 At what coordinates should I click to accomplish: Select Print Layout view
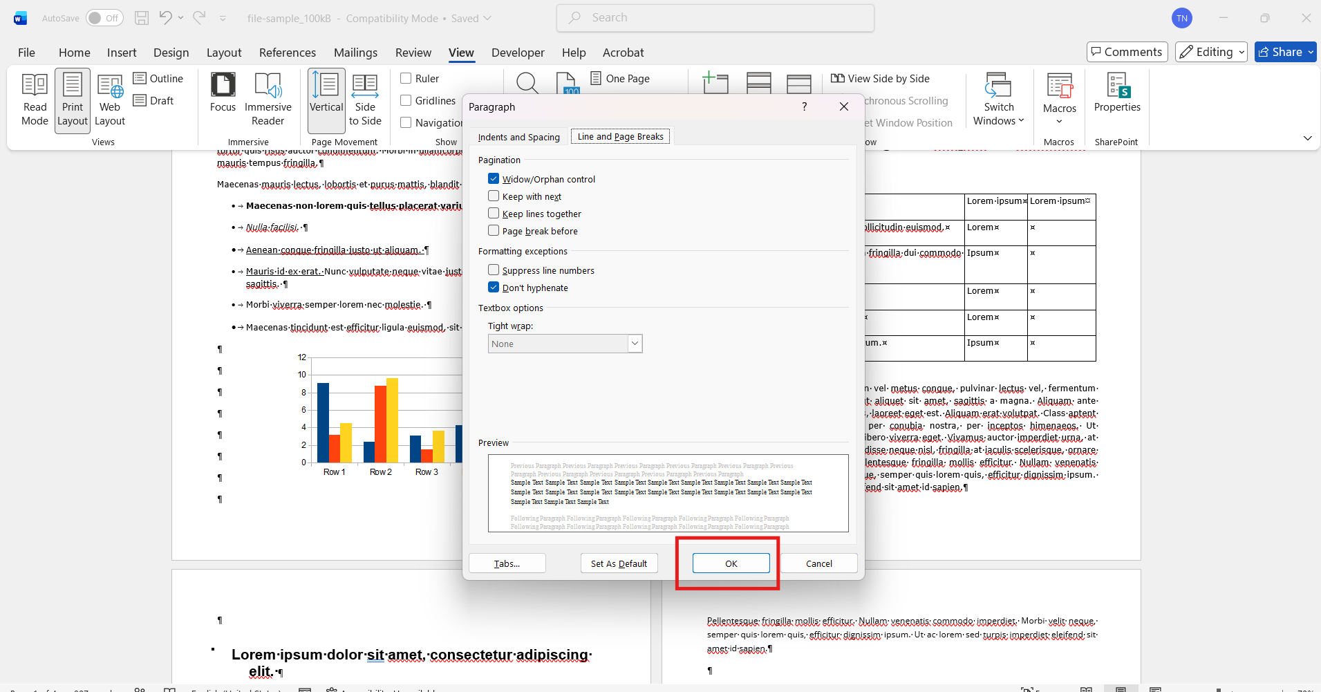[x=73, y=100]
